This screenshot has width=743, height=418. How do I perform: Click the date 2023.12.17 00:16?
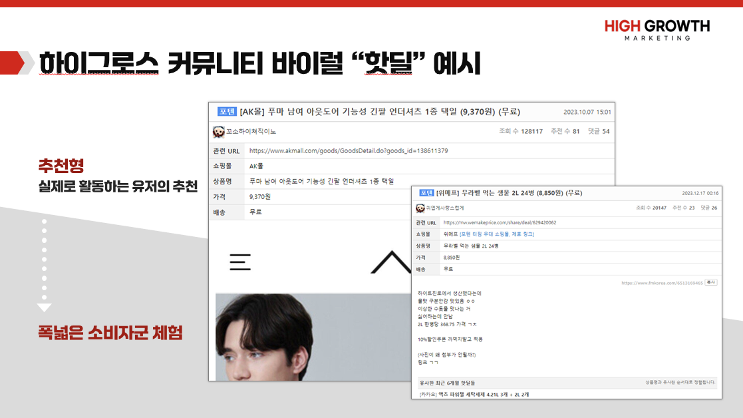(x=700, y=194)
